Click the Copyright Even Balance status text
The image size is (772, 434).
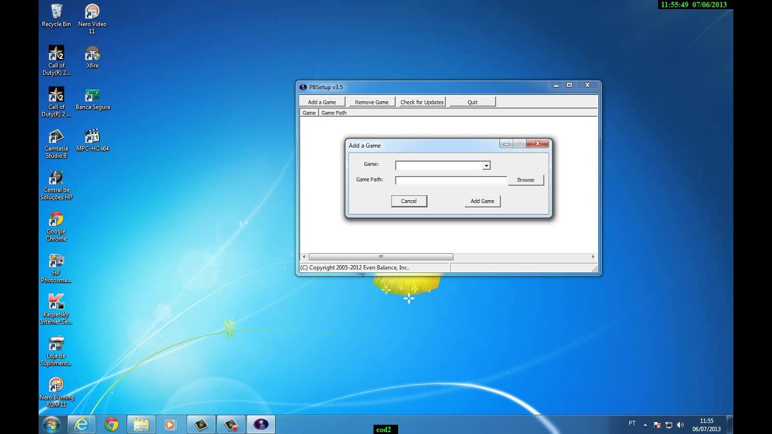[x=355, y=268]
